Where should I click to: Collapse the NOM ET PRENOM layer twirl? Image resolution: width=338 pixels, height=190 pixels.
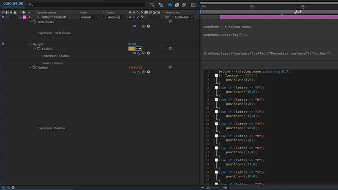[x=21, y=17]
